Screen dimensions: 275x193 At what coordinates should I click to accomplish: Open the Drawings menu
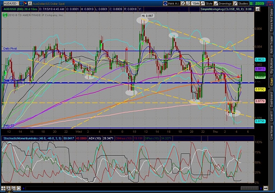(x=223, y=4)
